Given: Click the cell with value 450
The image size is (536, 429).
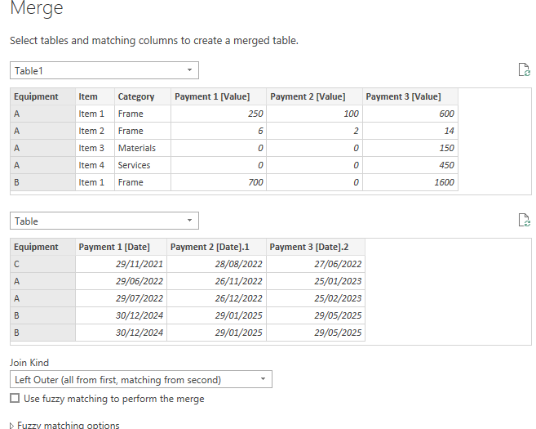Looking at the screenshot, I should 410,165.
